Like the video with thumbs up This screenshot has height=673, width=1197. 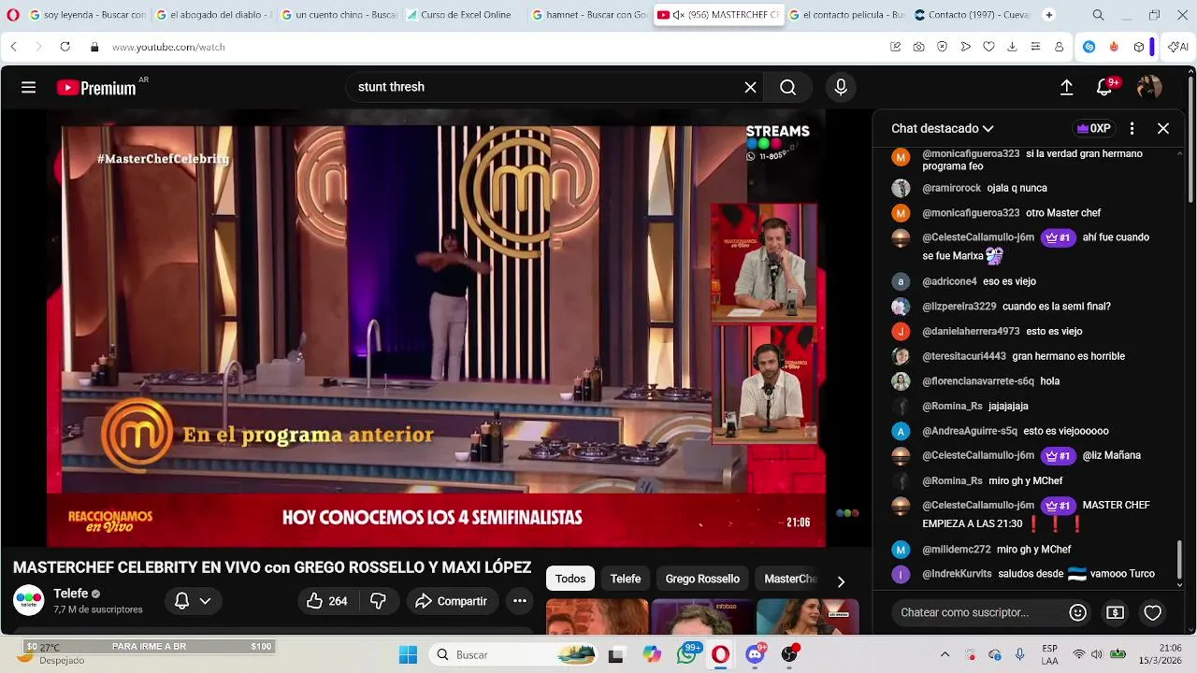click(326, 601)
